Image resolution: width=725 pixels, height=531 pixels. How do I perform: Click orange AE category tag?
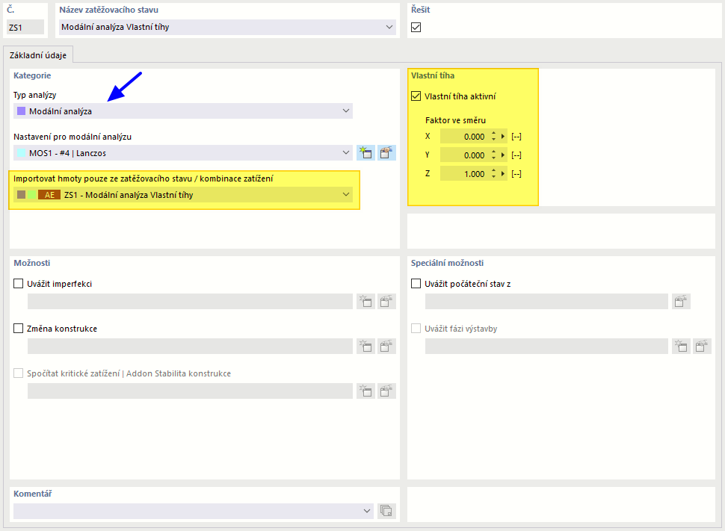tap(49, 195)
